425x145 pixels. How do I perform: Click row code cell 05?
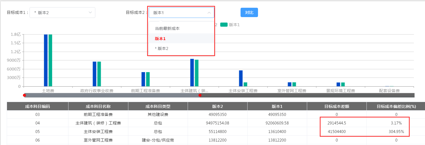coord(38,131)
